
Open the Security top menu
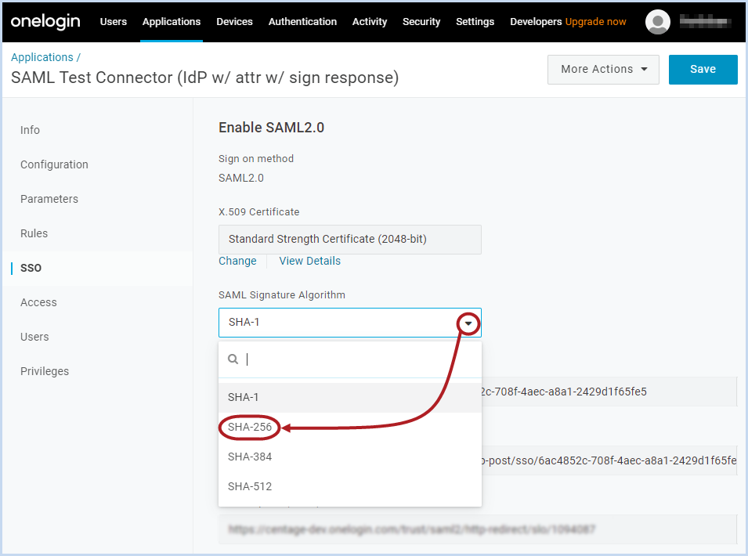pyautogui.click(x=421, y=22)
